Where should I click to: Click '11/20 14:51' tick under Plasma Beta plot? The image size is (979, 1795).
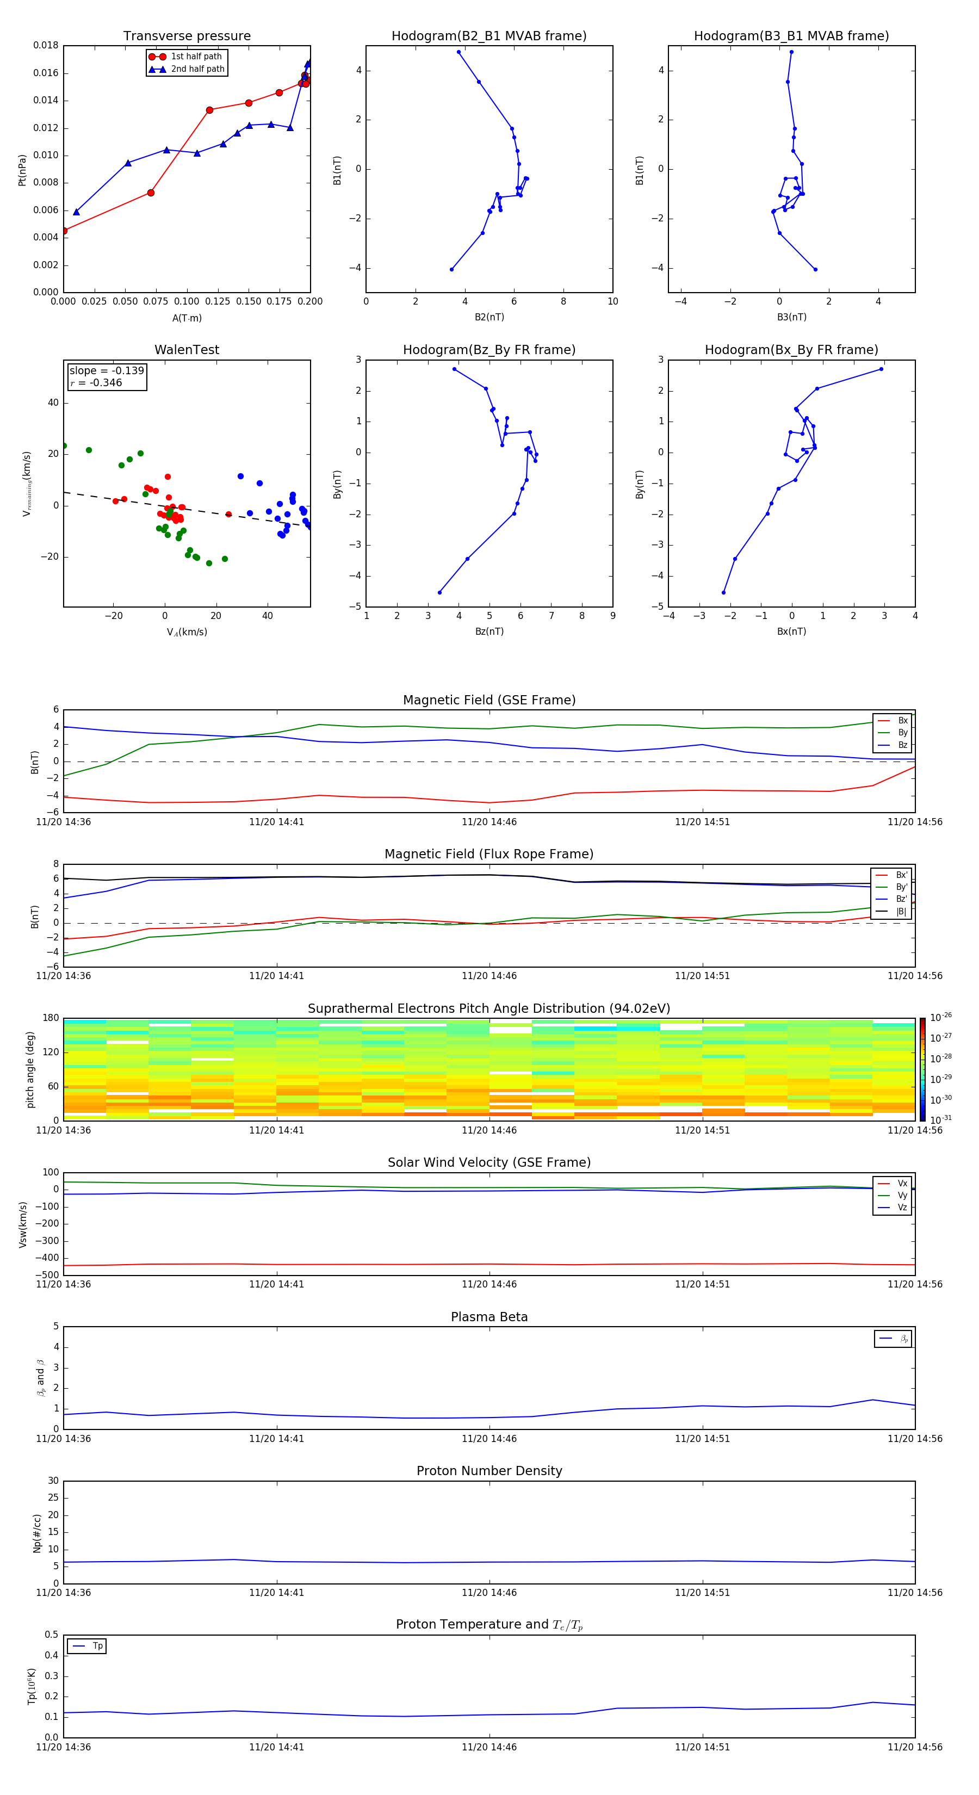click(702, 1439)
